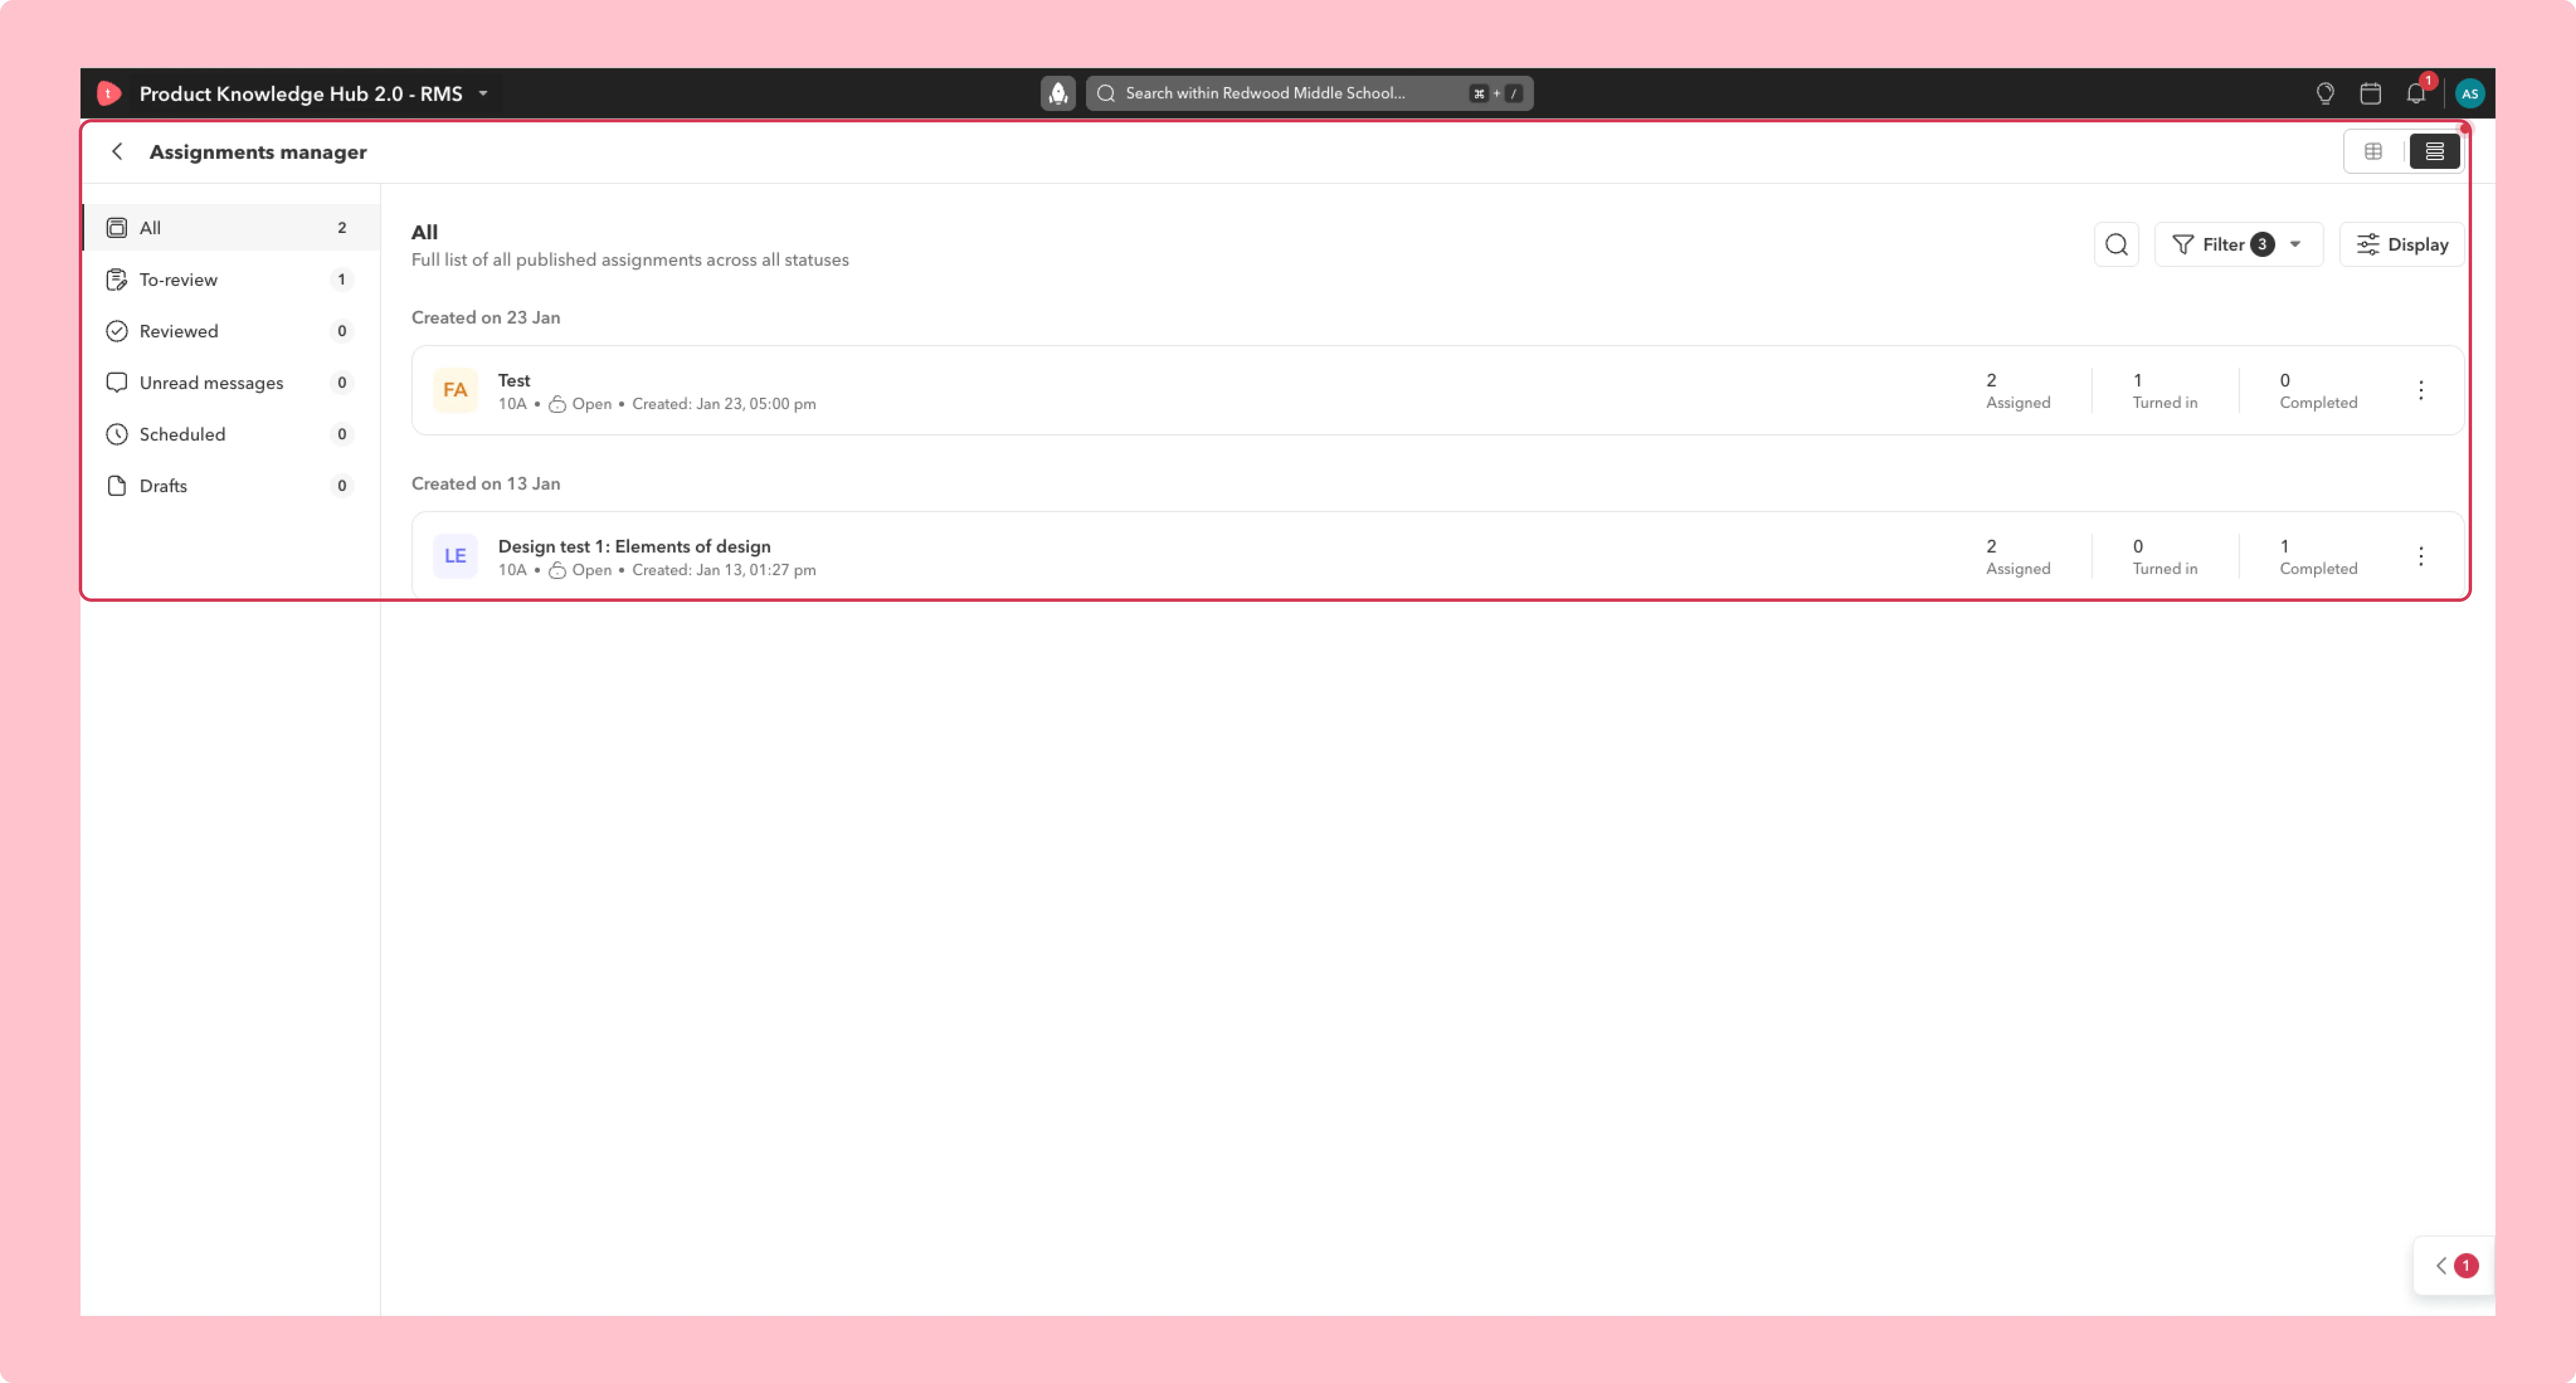Select the Scheduled category
This screenshot has height=1383, width=2576.
click(230, 434)
